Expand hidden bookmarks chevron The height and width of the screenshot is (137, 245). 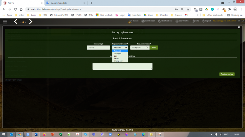click(x=198, y=15)
